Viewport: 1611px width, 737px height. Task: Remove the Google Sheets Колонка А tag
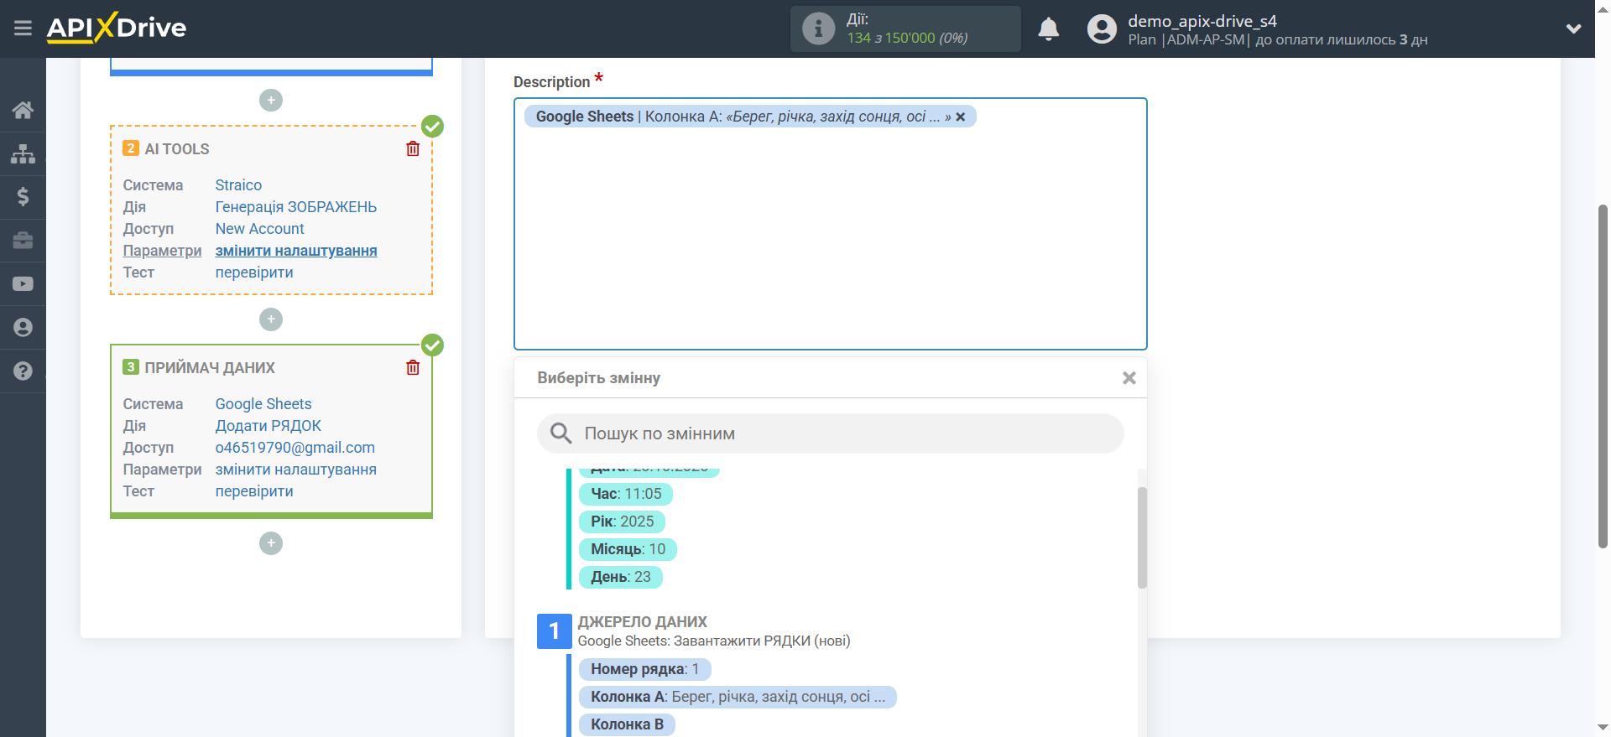pyautogui.click(x=961, y=117)
